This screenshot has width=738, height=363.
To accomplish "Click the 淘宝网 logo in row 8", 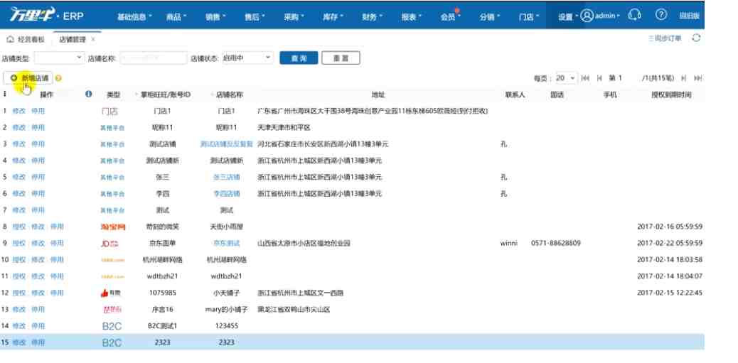I will 113,227.
